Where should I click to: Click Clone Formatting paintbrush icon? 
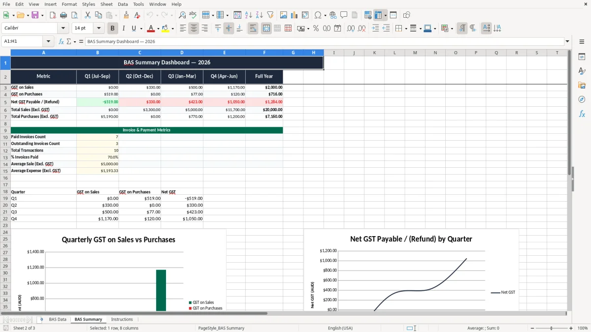coord(126,15)
